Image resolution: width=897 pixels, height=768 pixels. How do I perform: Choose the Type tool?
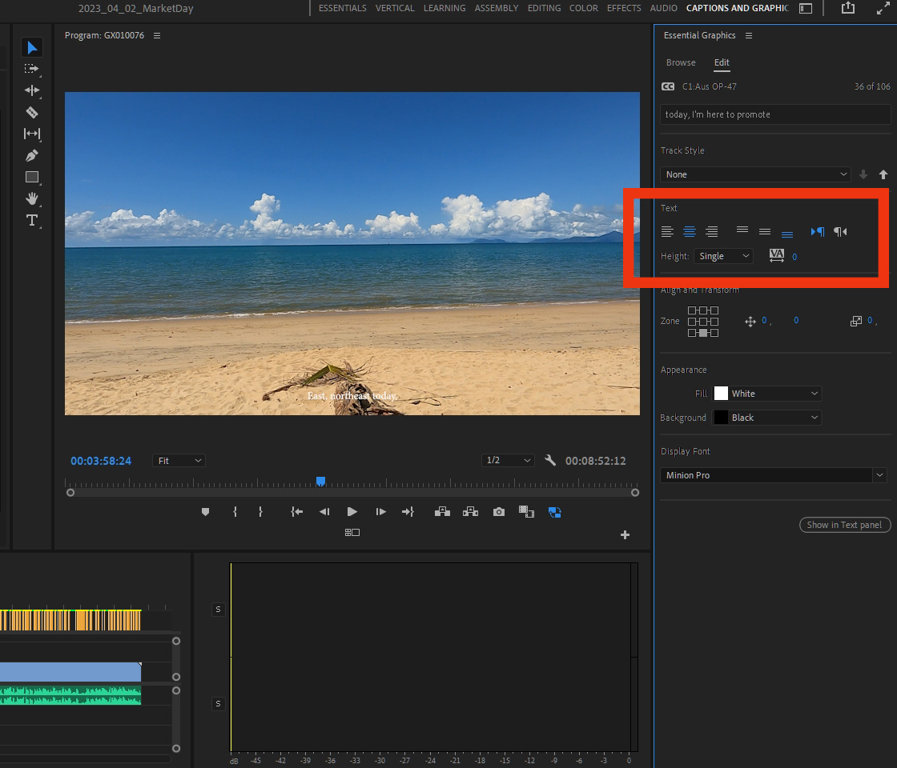pos(32,220)
